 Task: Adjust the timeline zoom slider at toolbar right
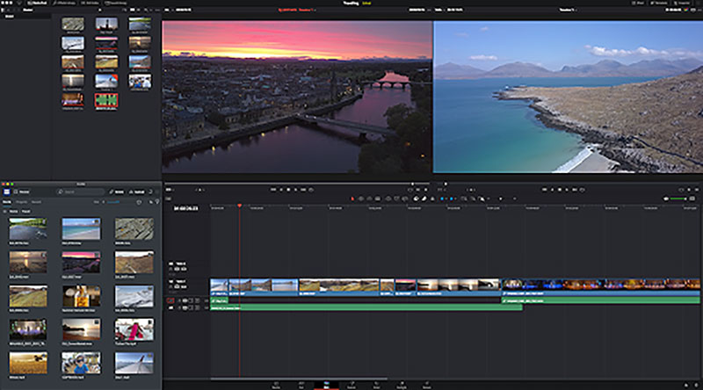click(x=677, y=199)
